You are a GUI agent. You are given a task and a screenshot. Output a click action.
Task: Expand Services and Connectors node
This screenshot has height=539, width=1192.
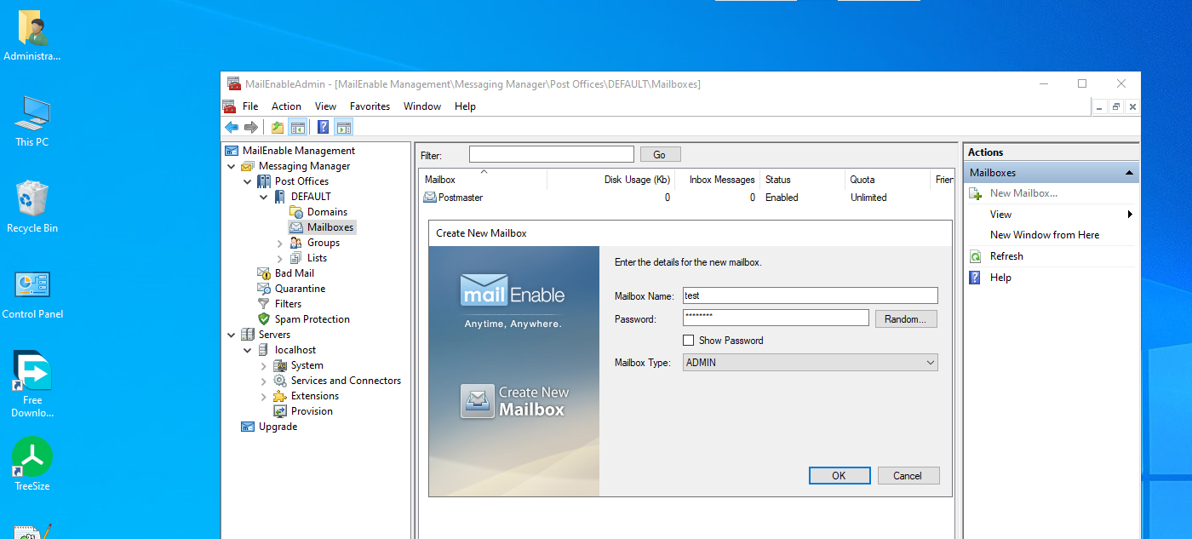click(x=264, y=381)
